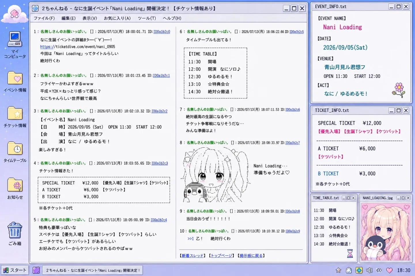Click the heart icon in system tray

[389, 270]
